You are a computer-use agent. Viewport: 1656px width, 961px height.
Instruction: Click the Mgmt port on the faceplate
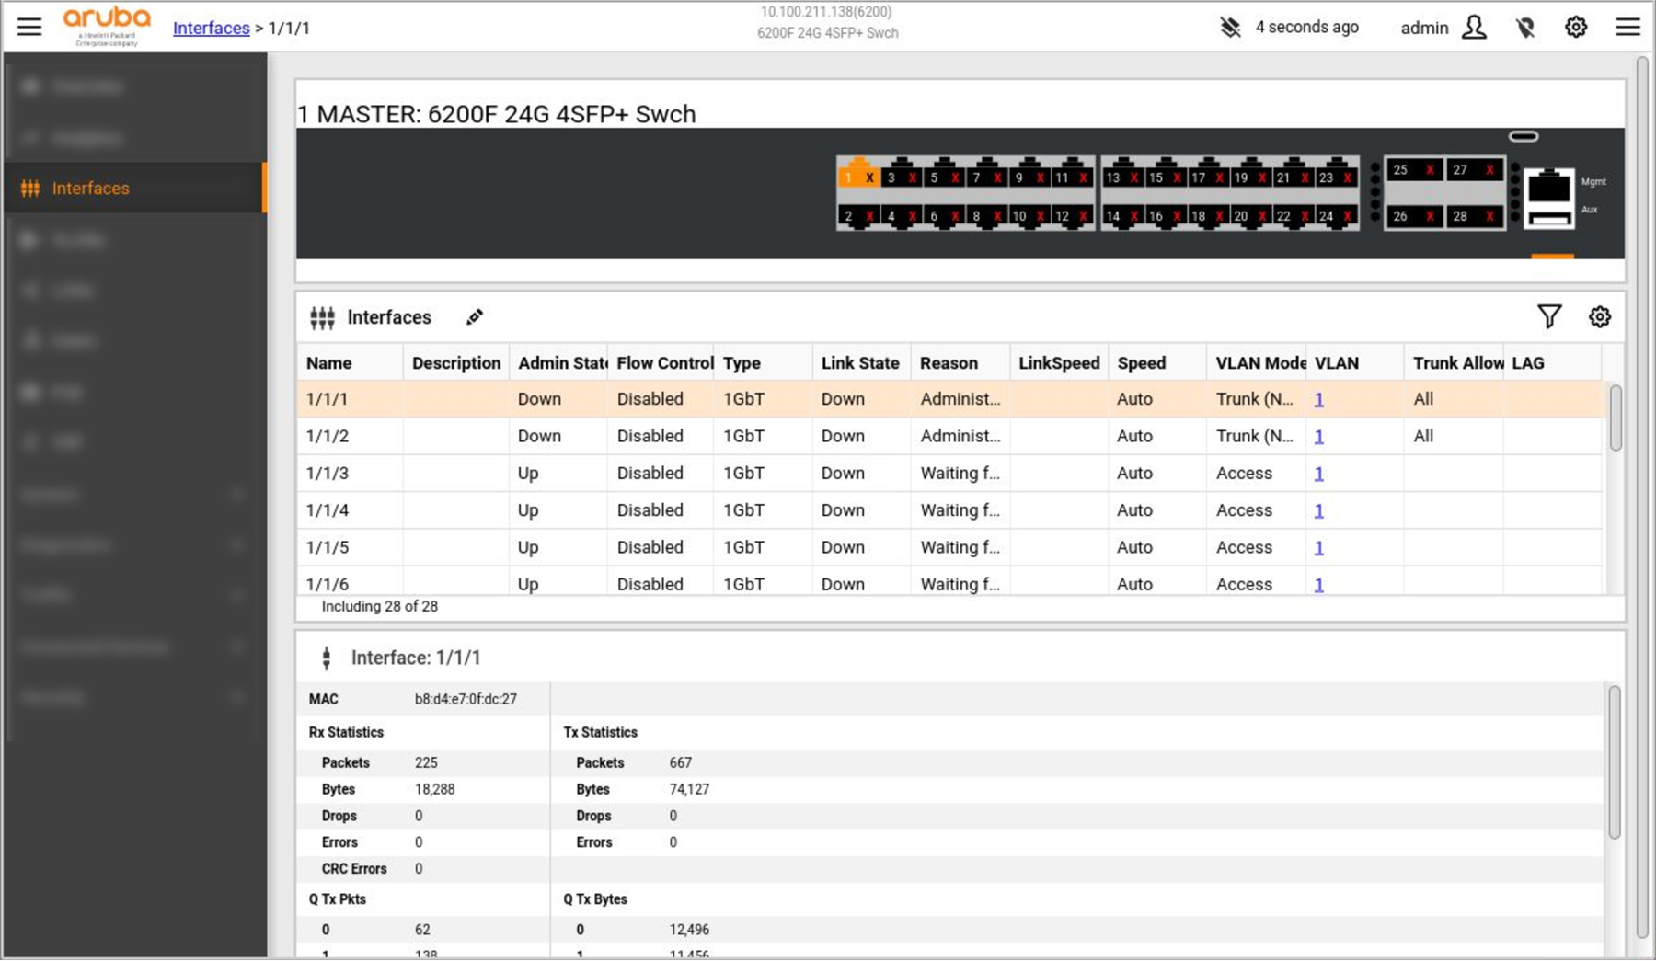tap(1549, 187)
